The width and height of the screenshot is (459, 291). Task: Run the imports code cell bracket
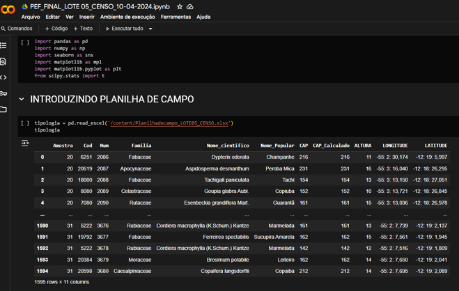[x=25, y=42]
